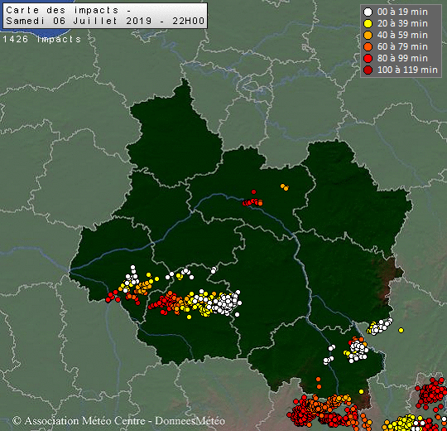Select the '00 à 19 min' legend label

click(x=402, y=12)
